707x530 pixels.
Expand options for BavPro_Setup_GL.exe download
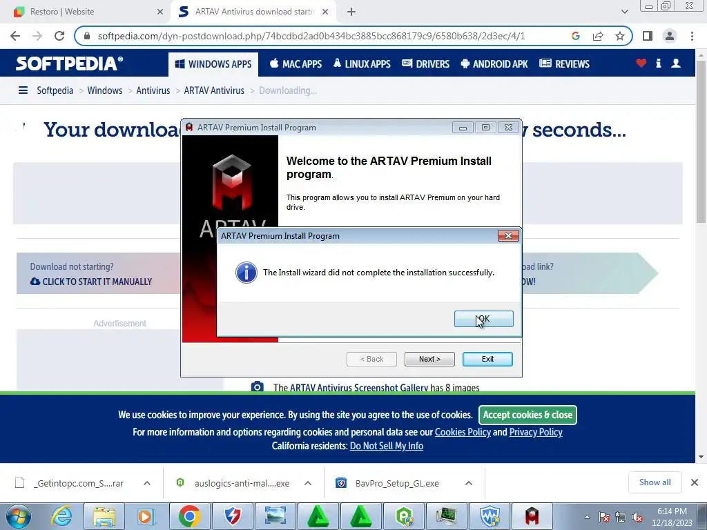coord(469,483)
